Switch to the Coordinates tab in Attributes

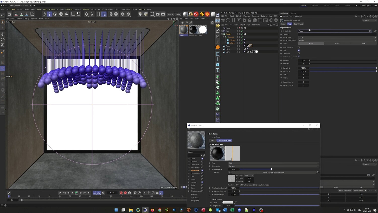(298, 24)
